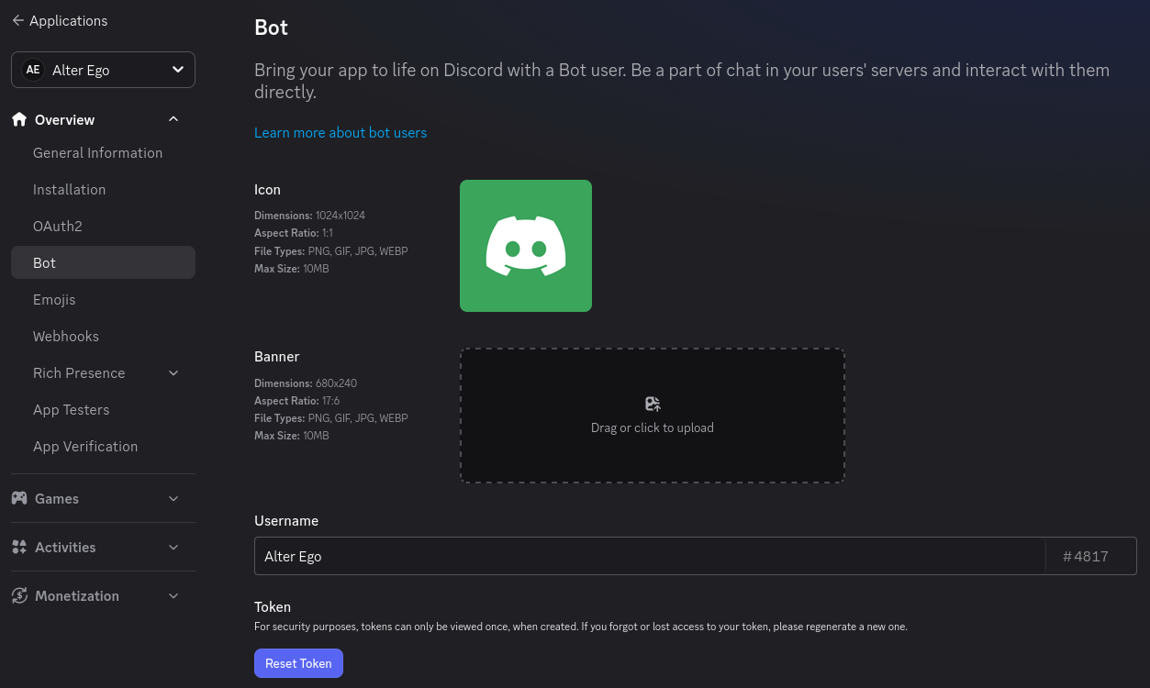Click the Games section label
Viewport: 1150px width, 688px height.
point(57,498)
